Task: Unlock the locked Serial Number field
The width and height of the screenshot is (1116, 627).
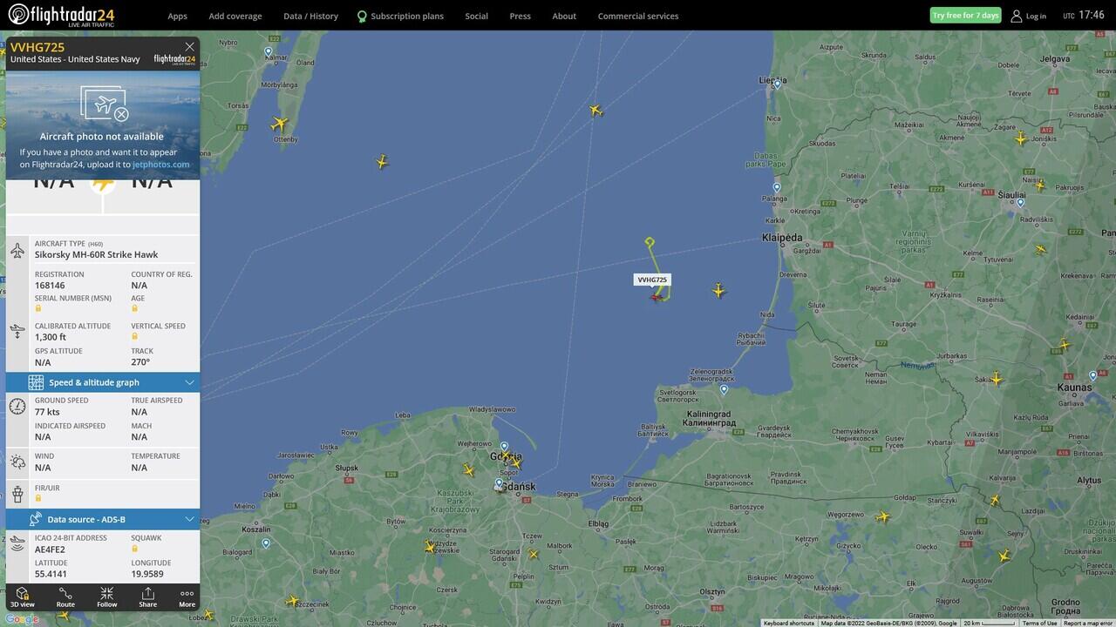Action: click(x=38, y=308)
